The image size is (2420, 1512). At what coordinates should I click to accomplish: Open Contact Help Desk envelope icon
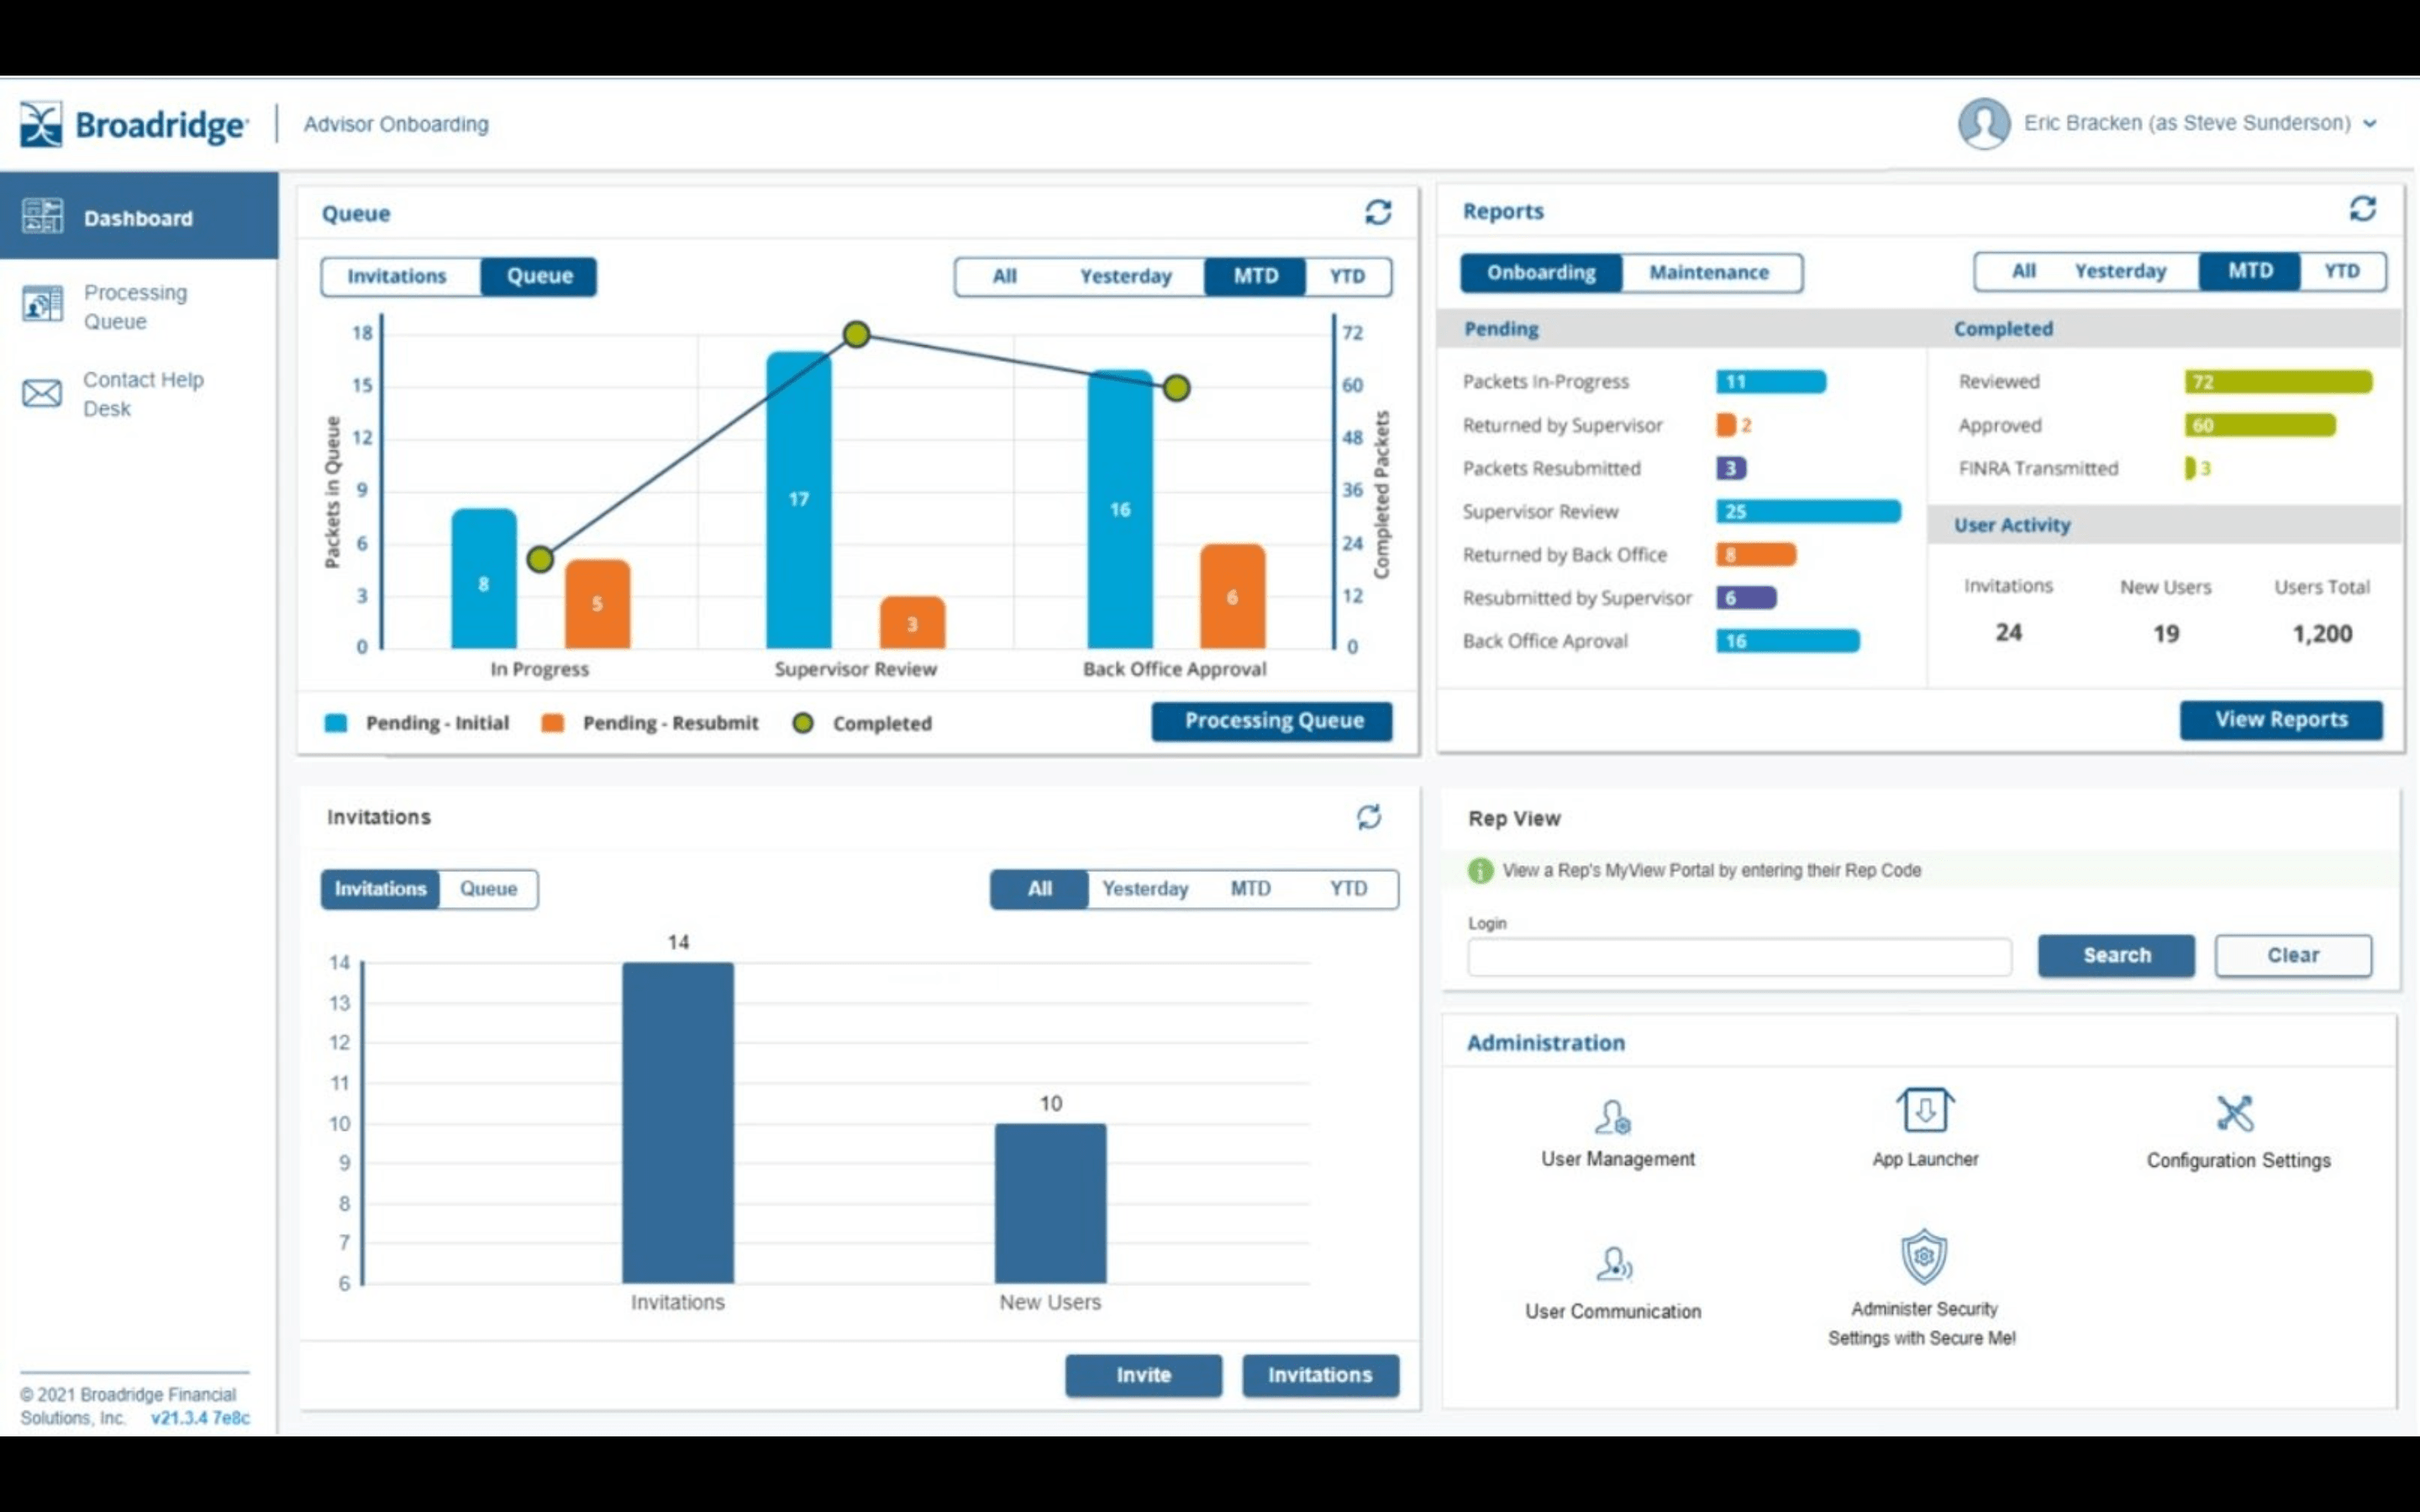click(x=42, y=393)
